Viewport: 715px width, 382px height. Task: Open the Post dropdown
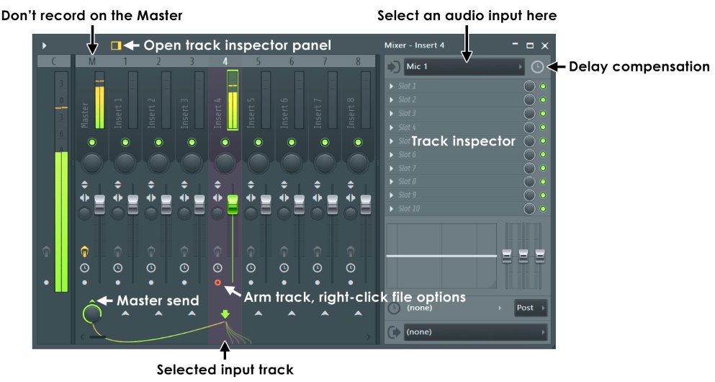[530, 308]
